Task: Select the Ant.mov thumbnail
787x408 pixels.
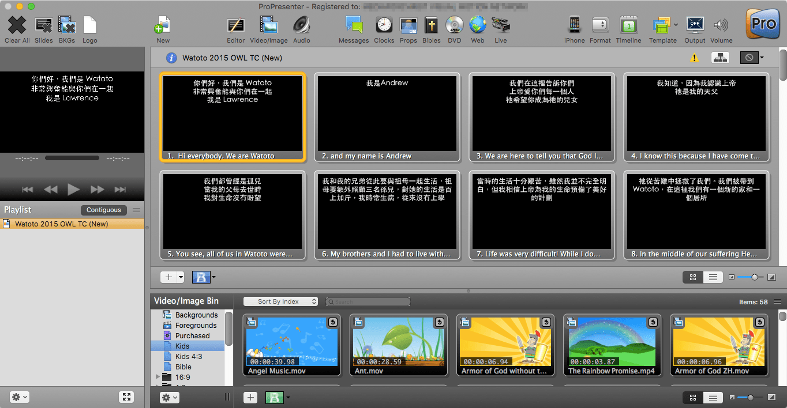Action: tap(399, 345)
